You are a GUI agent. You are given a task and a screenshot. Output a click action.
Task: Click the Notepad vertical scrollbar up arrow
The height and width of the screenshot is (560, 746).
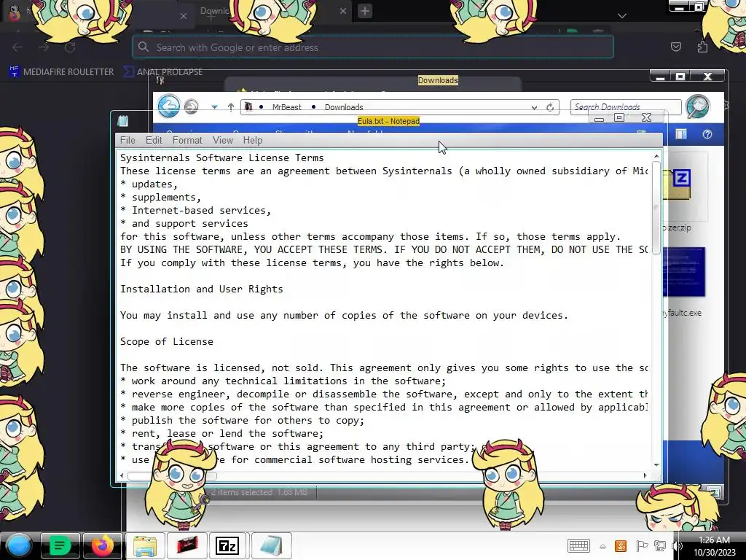pos(656,156)
